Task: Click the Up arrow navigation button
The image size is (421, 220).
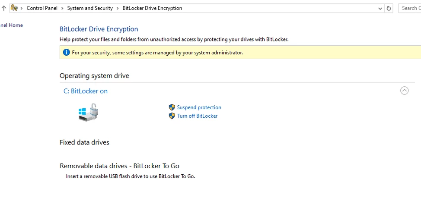Action: pyautogui.click(x=4, y=8)
